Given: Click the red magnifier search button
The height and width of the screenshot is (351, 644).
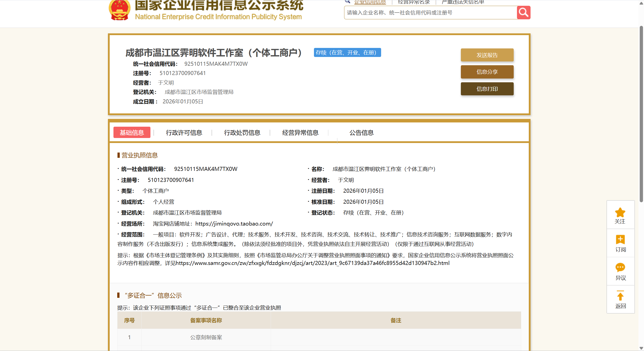Looking at the screenshot, I should click(x=524, y=13).
